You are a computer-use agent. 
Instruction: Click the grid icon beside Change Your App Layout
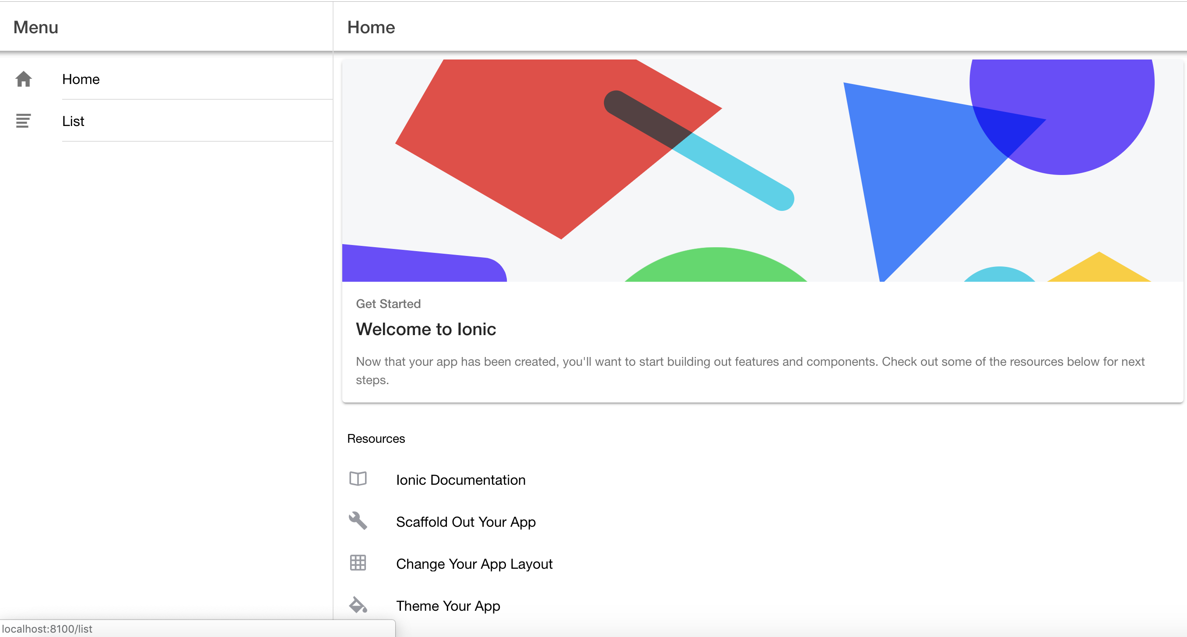[358, 563]
